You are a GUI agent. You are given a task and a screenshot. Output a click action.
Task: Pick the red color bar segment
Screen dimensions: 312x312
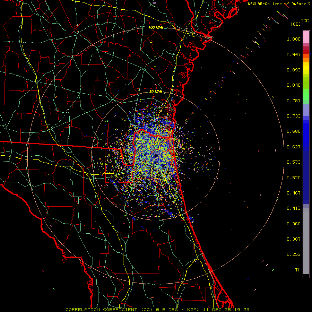pos(306,52)
